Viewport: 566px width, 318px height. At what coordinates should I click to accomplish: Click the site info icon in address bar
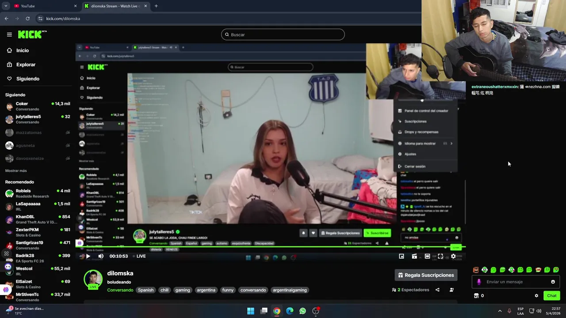tap(40, 19)
